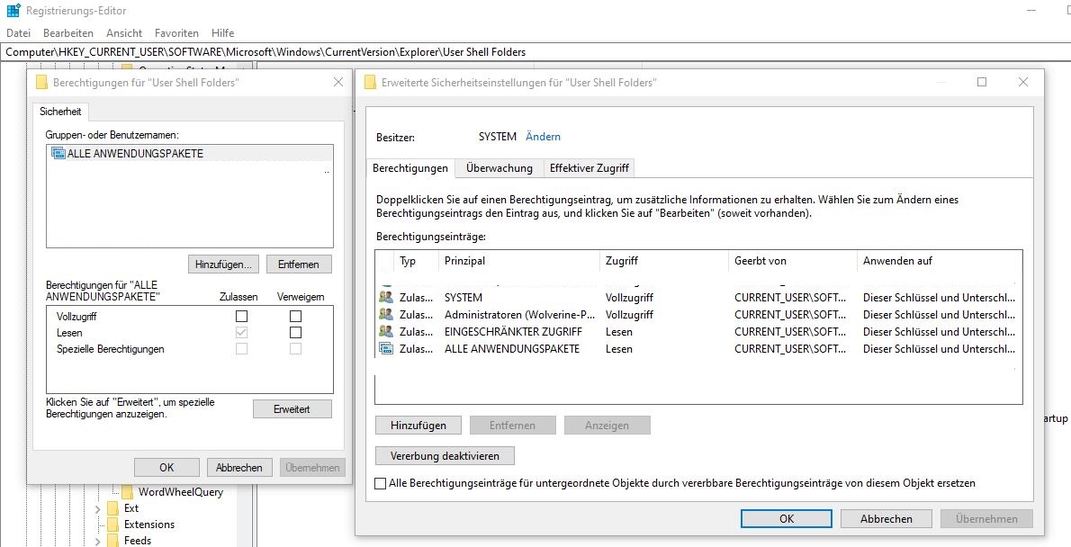Click Abbrechen in the Berechtigungen dialog
This screenshot has height=547, width=1071.
click(239, 468)
